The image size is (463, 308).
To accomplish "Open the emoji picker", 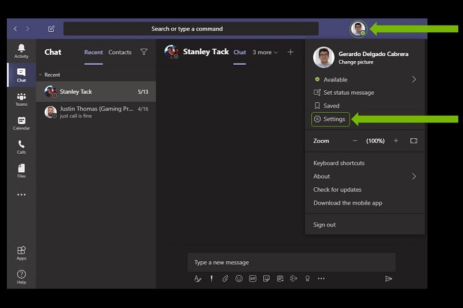I will coord(239,279).
